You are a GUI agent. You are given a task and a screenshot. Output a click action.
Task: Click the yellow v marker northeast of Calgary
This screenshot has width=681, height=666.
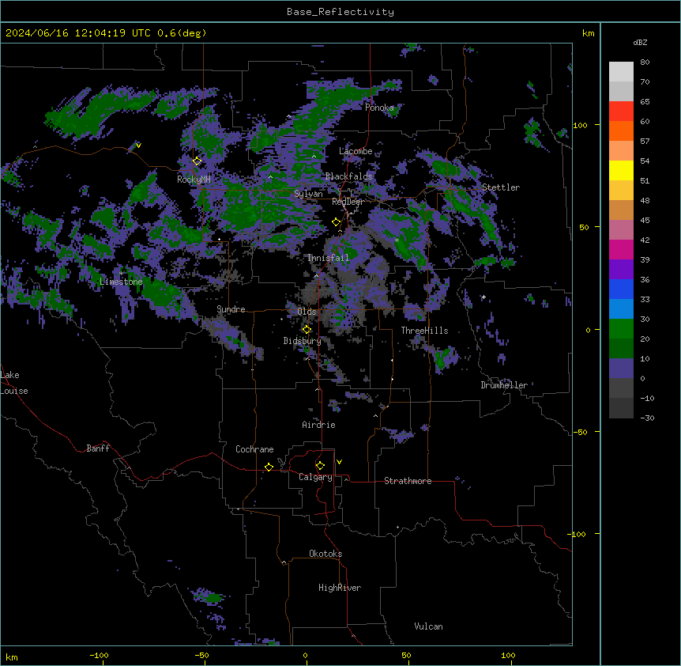coord(339,462)
